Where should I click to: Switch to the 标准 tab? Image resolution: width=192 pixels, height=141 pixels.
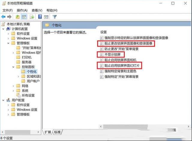pyautogui.click(x=57, y=132)
